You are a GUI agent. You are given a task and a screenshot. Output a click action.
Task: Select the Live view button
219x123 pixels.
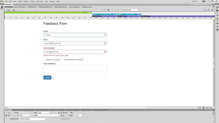pyautogui.click(x=19, y=10)
